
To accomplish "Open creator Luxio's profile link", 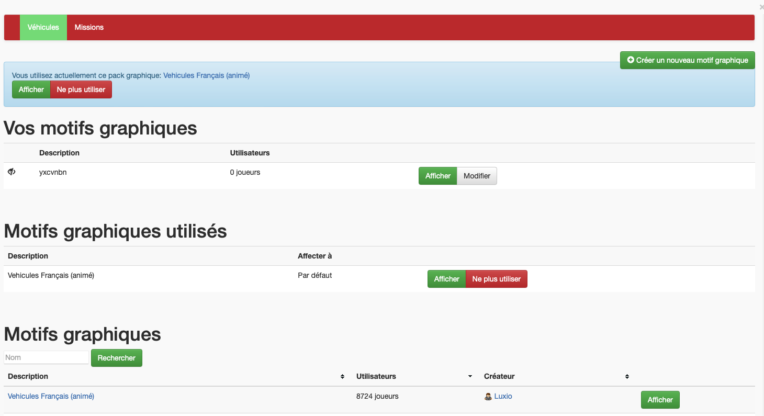I will 503,396.
